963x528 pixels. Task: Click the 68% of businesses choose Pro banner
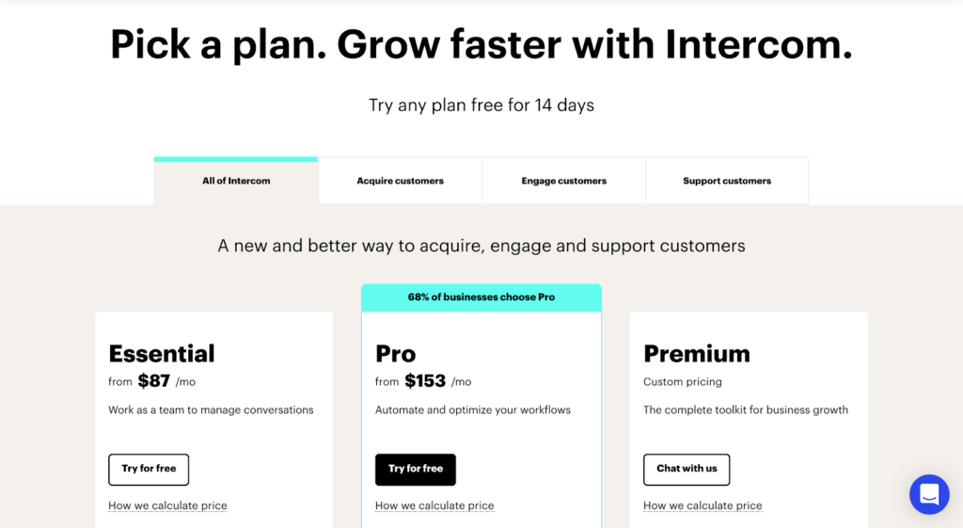(481, 297)
